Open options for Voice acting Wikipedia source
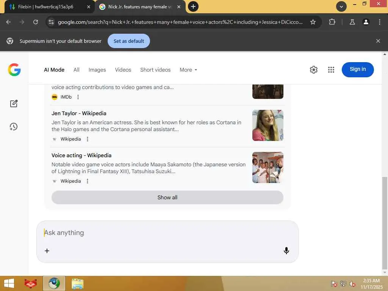The height and width of the screenshot is (291, 388). 88,181
